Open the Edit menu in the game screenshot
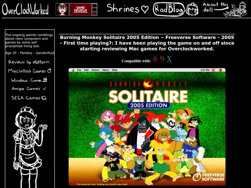The width and height of the screenshot is (251, 188). tap(86, 70)
